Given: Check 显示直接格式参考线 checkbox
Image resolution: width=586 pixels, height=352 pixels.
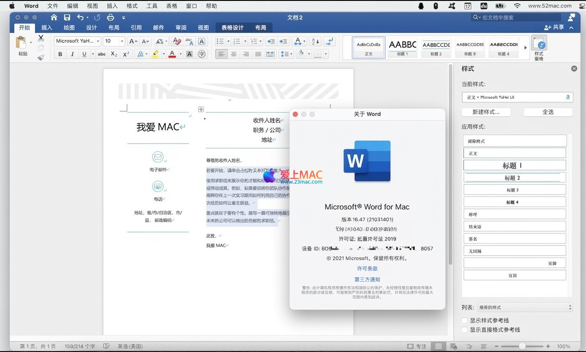Looking at the screenshot, I should click(465, 330).
